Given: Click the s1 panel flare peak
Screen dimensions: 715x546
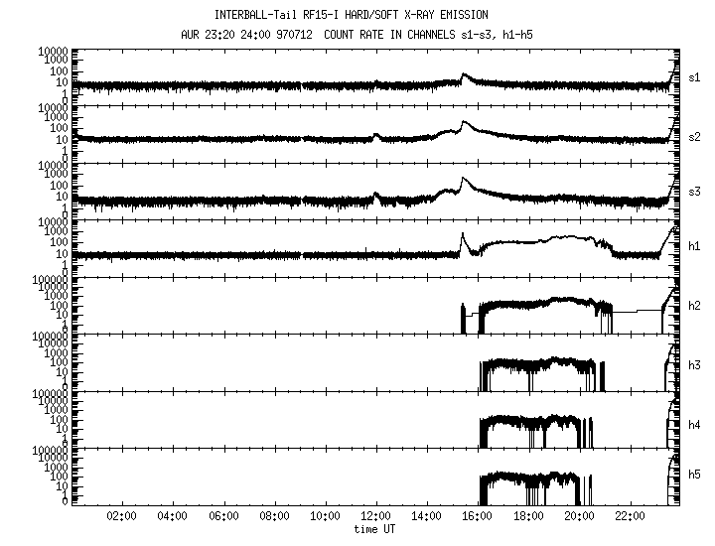Looking at the screenshot, I should coord(464,73).
